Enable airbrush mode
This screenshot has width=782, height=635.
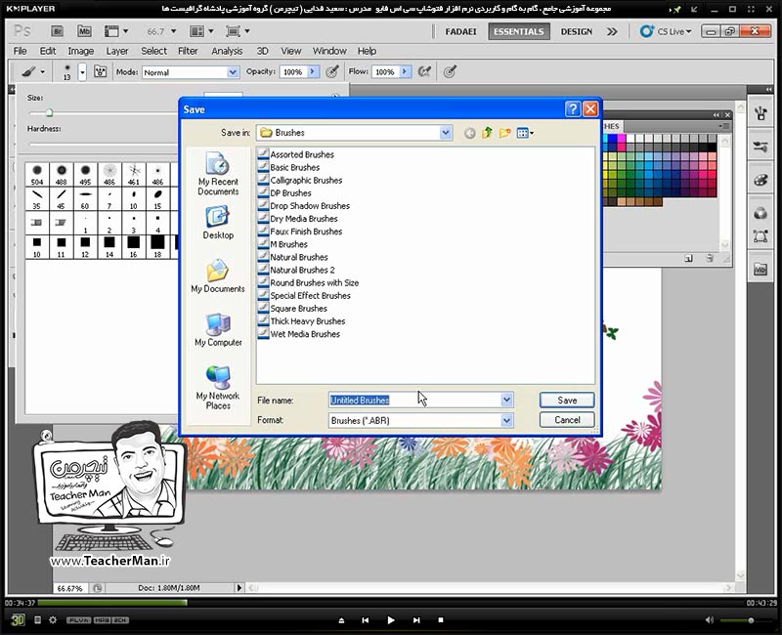pyautogui.click(x=424, y=71)
